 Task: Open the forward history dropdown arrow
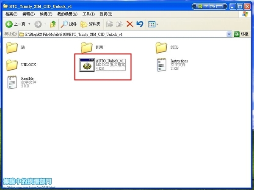[x=45, y=24]
